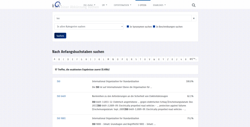Go to the i-Q logo home

[57, 4]
